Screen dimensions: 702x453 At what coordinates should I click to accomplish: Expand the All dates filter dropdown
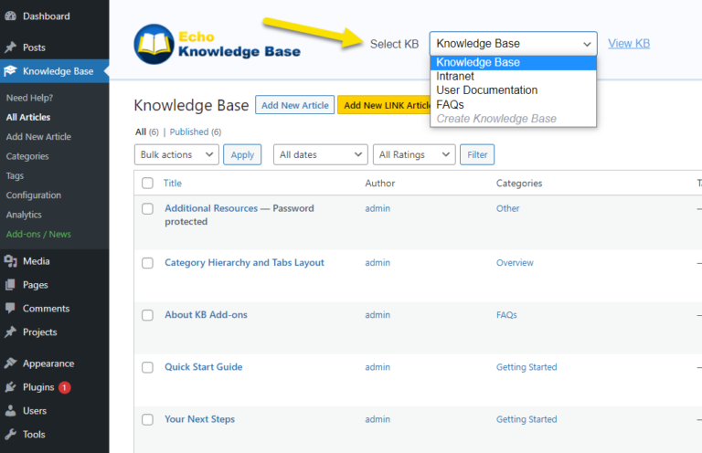(320, 155)
